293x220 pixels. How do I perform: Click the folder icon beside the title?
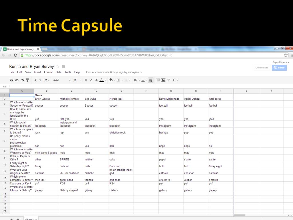[64, 66]
